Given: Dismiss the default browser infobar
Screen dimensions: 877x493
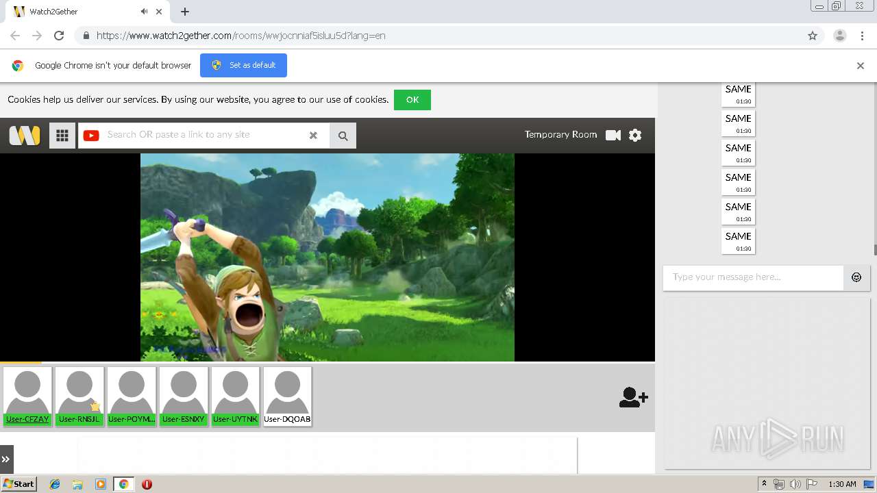Looking at the screenshot, I should pos(861,66).
